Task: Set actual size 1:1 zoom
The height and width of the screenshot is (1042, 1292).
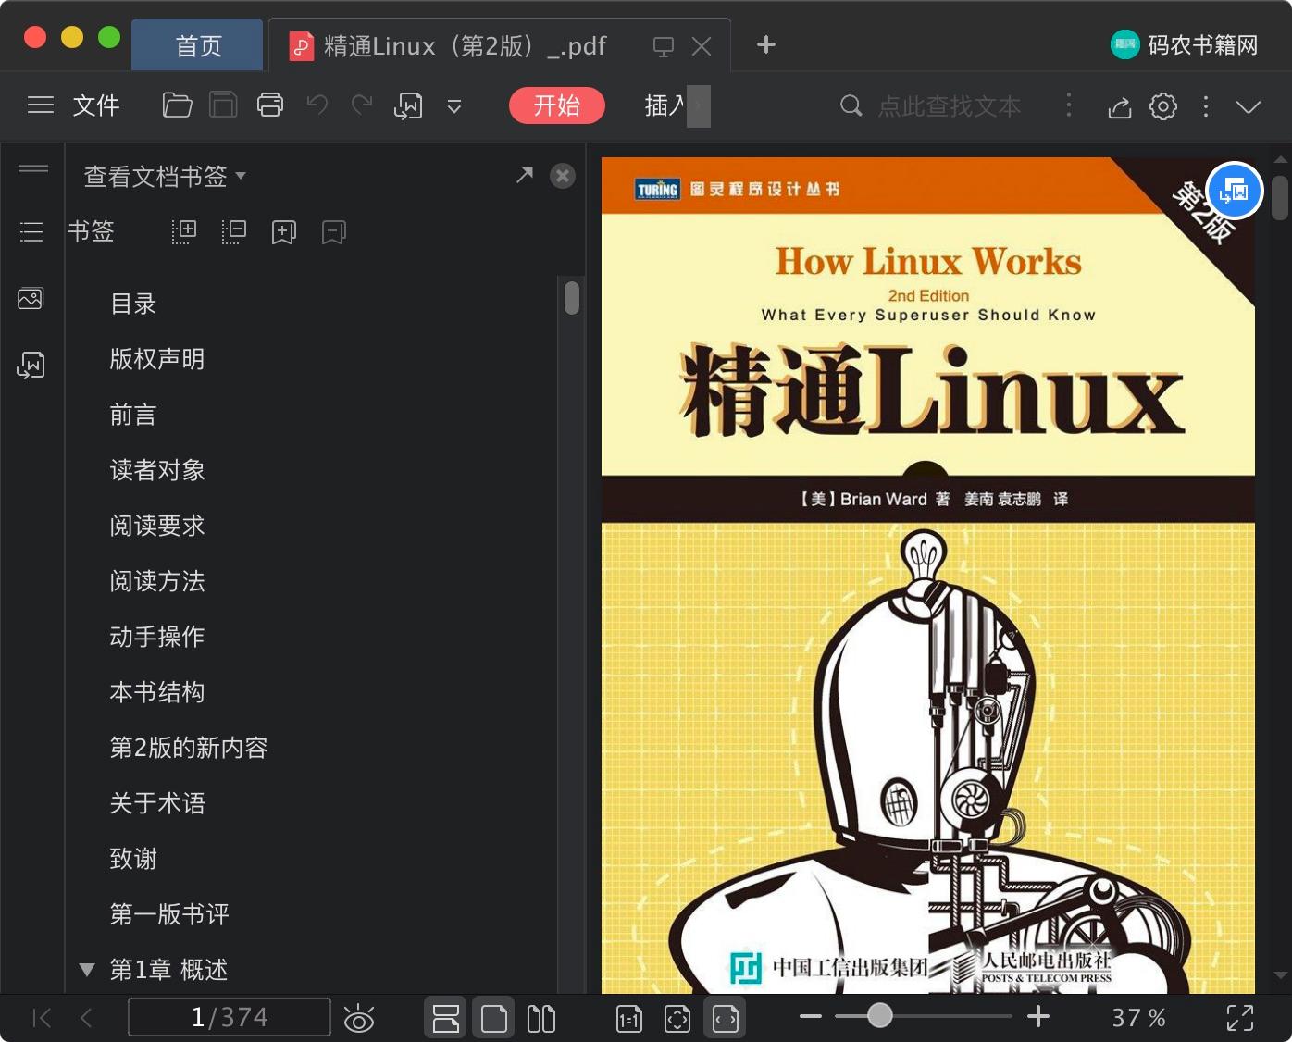Action: (x=629, y=1019)
